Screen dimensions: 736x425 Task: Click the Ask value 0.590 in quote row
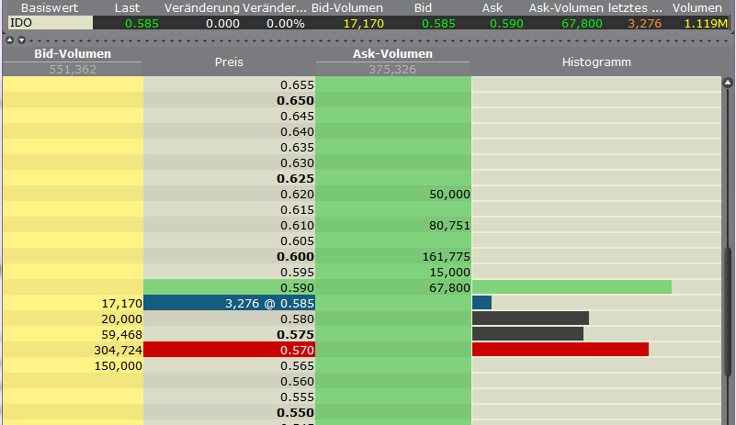pos(506,24)
